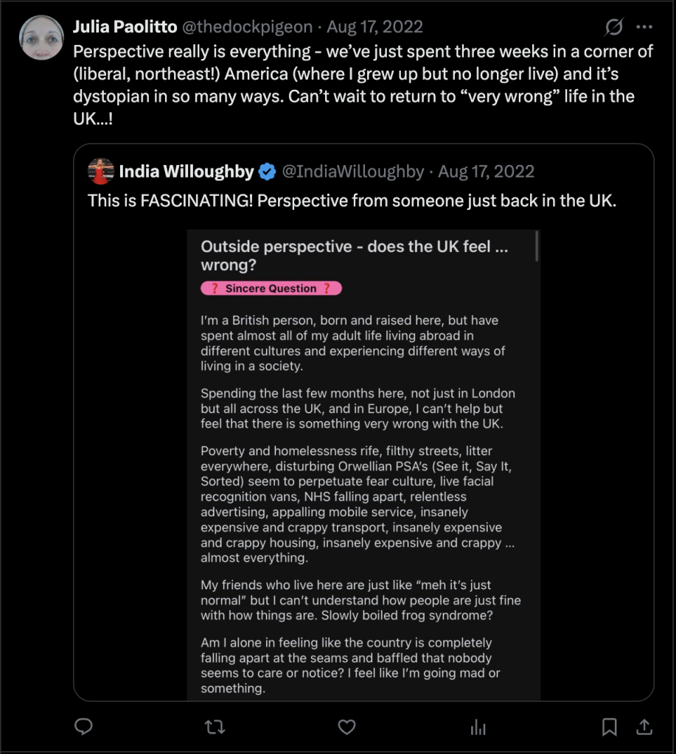
Task: Bookmark this tweet
Action: pyautogui.click(x=610, y=727)
